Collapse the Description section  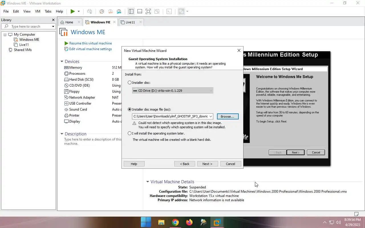[x=62, y=134]
